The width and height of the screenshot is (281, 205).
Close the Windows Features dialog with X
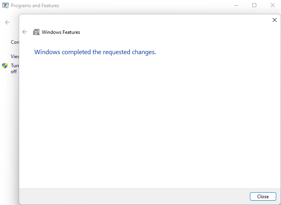point(274,20)
